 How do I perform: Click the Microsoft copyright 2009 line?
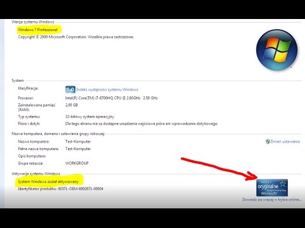click(x=76, y=37)
